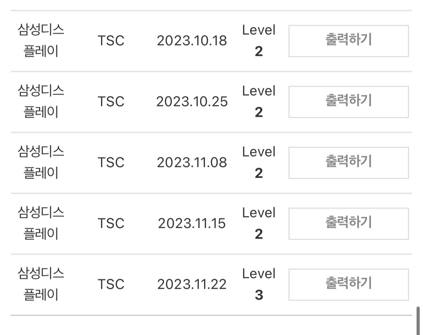Image resolution: width=423 pixels, height=335 pixels.
Task: Click TSC in the 2023.11.22 row
Action: [111, 284]
